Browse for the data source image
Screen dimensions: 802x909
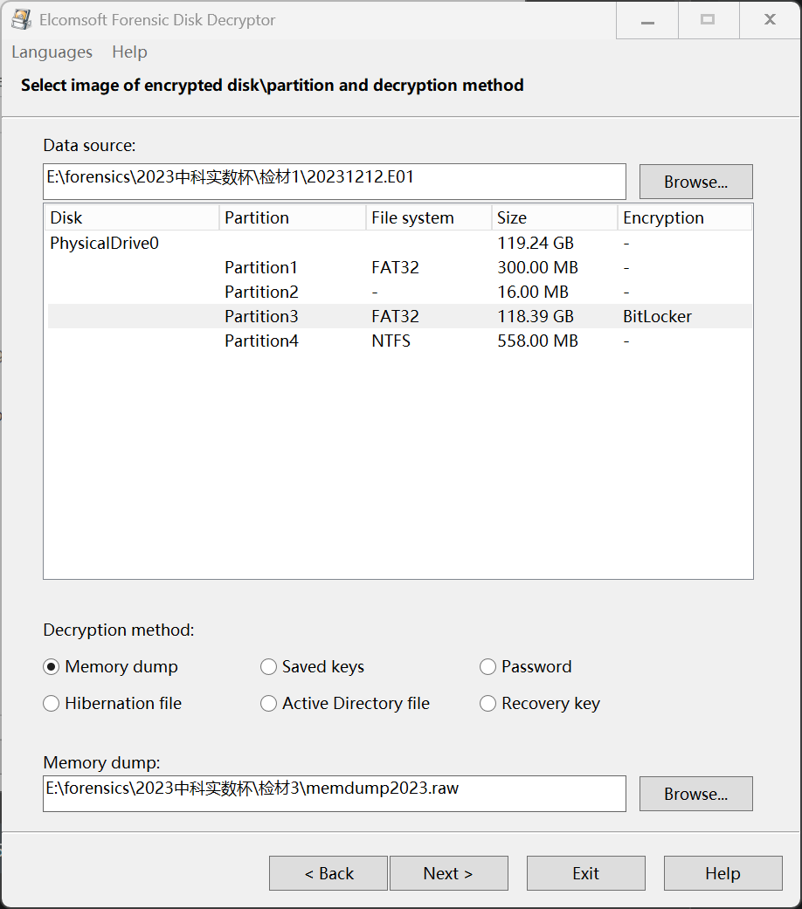pos(695,182)
